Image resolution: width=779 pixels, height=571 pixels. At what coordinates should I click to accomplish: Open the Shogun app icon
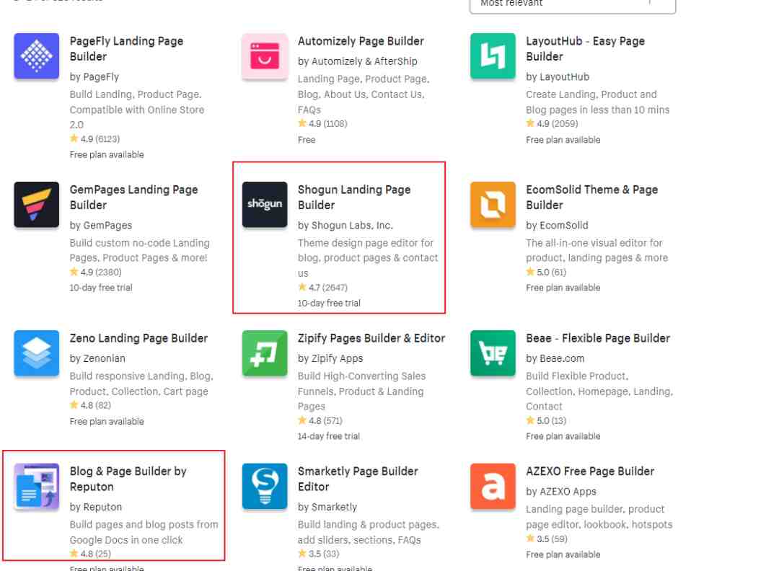[265, 205]
